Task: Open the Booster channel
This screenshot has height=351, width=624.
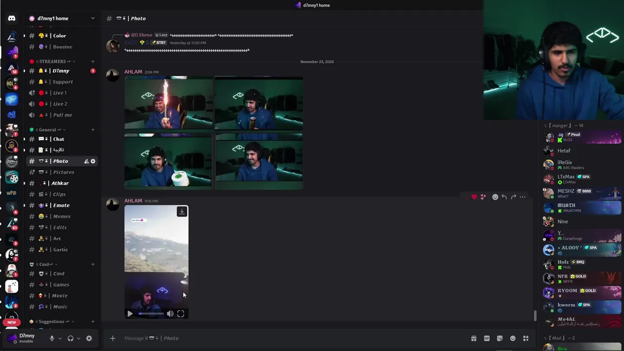Action: (x=62, y=47)
